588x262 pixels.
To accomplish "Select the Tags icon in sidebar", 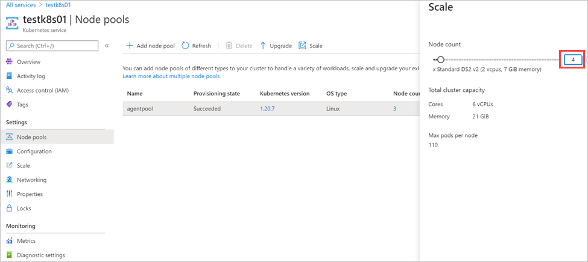I will 9,105.
